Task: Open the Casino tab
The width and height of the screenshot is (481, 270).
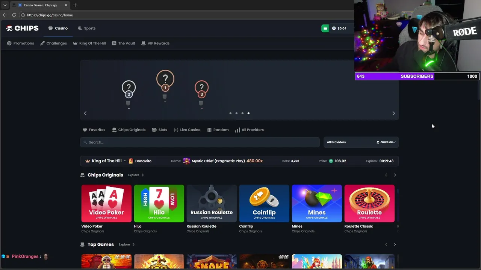Action: (58, 28)
